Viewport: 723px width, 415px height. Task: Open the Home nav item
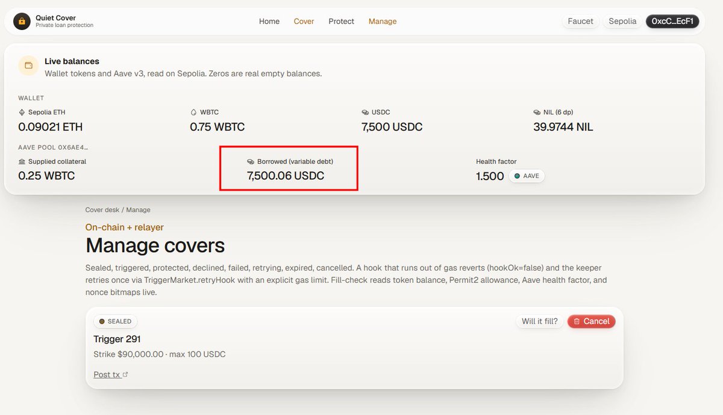point(269,21)
